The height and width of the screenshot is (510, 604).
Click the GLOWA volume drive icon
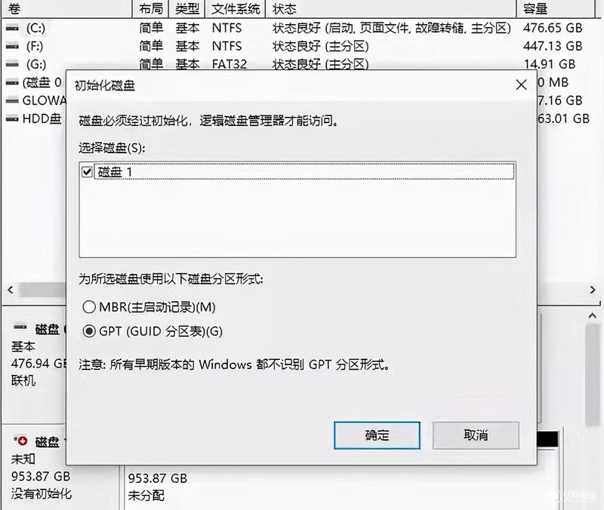pos(12,100)
